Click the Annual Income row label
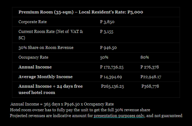 click(x=35, y=67)
